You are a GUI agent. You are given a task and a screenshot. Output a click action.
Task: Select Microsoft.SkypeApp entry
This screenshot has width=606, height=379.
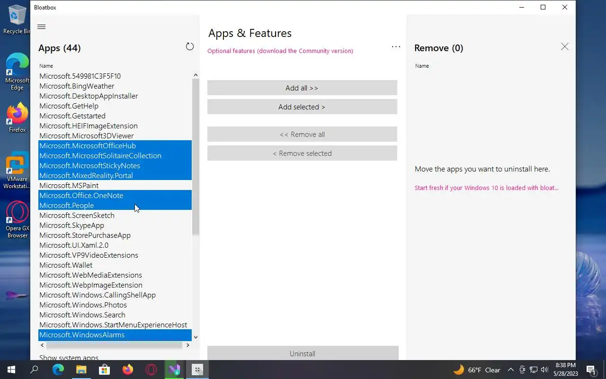click(x=115, y=225)
